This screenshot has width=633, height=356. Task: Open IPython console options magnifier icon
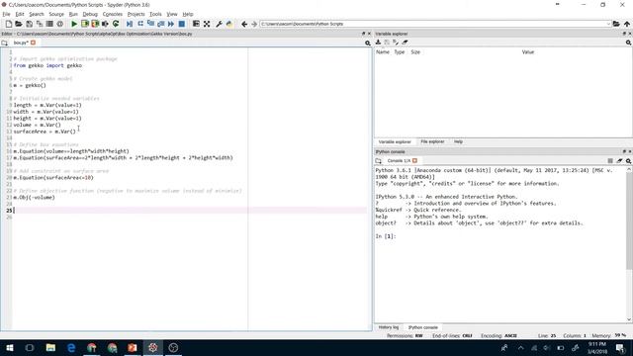pos(629,161)
